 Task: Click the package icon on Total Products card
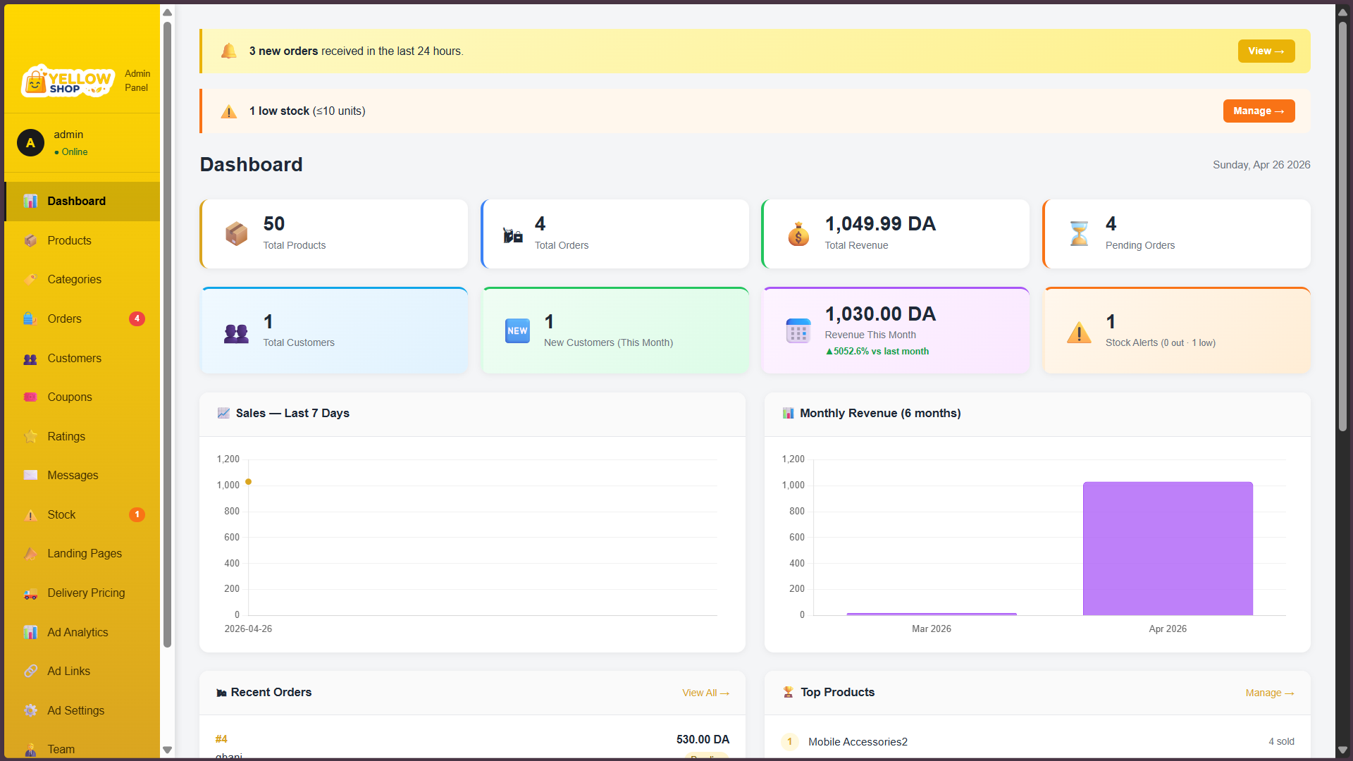pyautogui.click(x=236, y=234)
